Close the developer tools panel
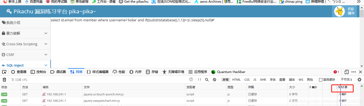Screen dimensions: 364x106 pos(360,72)
